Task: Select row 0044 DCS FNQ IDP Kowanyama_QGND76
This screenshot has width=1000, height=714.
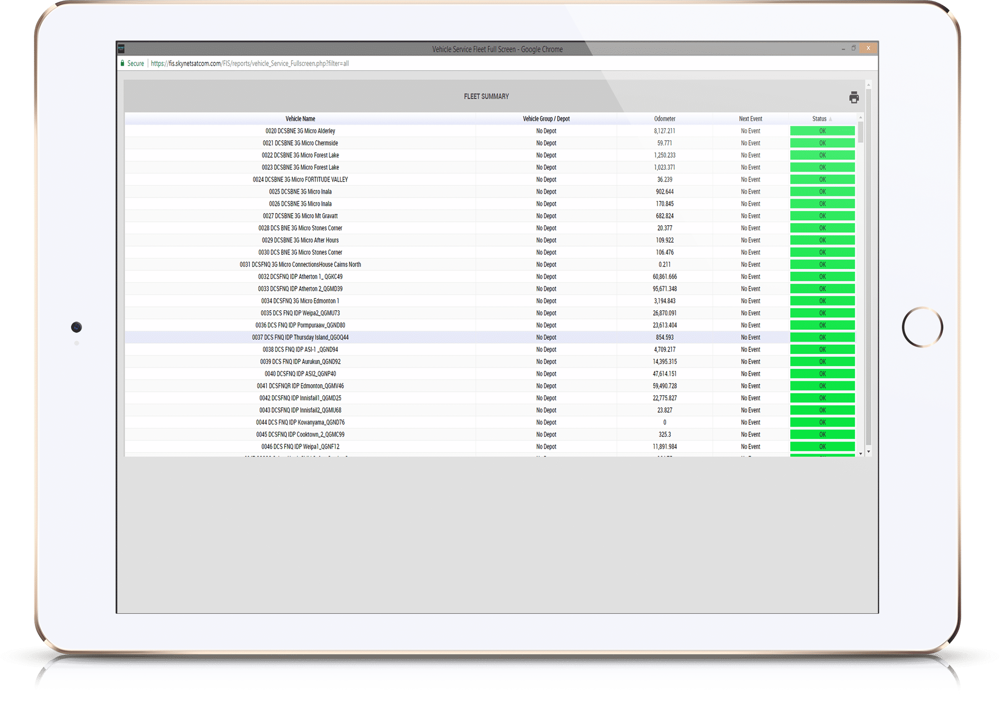Action: (x=490, y=422)
